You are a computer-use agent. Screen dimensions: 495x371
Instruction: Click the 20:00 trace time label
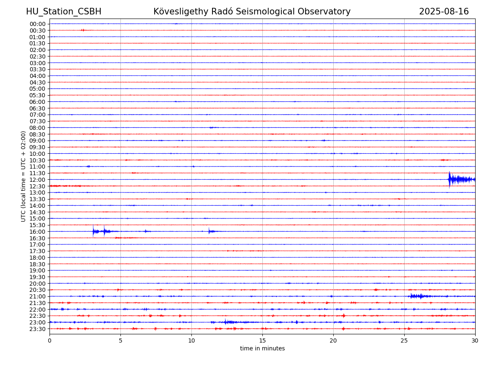38,284
